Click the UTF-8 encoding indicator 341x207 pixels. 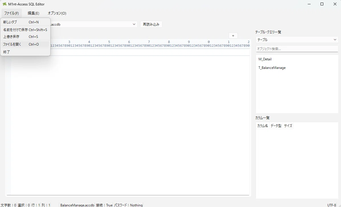click(332, 205)
